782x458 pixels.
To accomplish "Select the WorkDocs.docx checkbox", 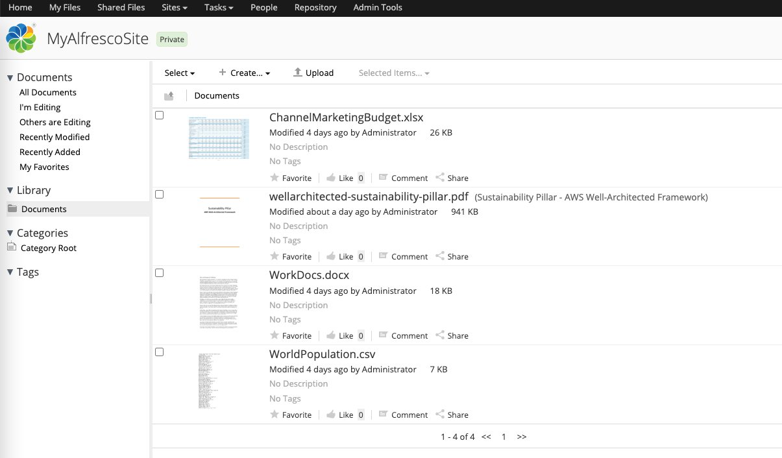I will [160, 273].
